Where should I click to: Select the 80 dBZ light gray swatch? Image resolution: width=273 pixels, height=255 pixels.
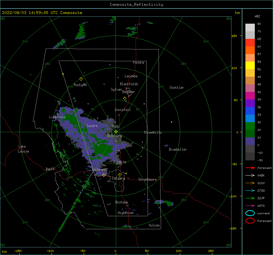(250, 27)
